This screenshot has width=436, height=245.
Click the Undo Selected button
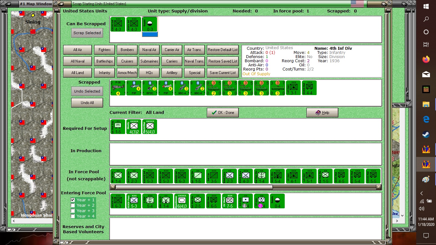[87, 91]
